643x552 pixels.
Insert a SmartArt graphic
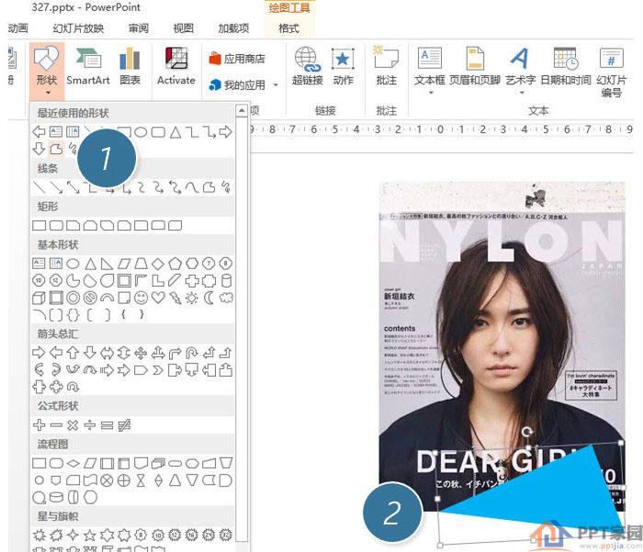tap(88, 66)
